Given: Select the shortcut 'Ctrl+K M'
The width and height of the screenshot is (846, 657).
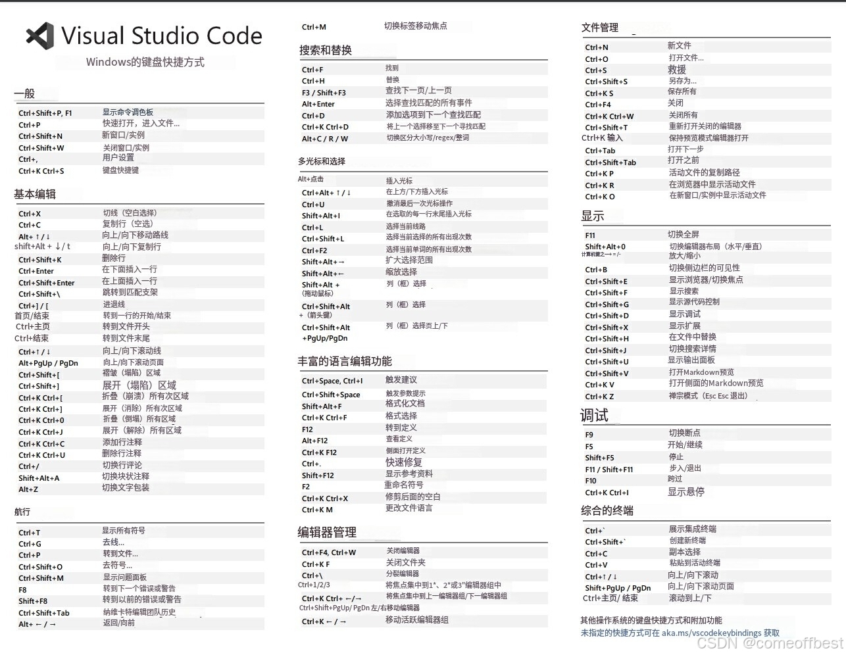Looking at the screenshot, I should (317, 510).
